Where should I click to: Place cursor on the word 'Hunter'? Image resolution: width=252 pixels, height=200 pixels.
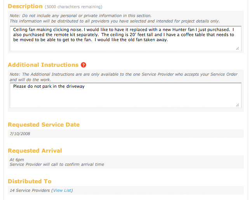tap(179, 30)
